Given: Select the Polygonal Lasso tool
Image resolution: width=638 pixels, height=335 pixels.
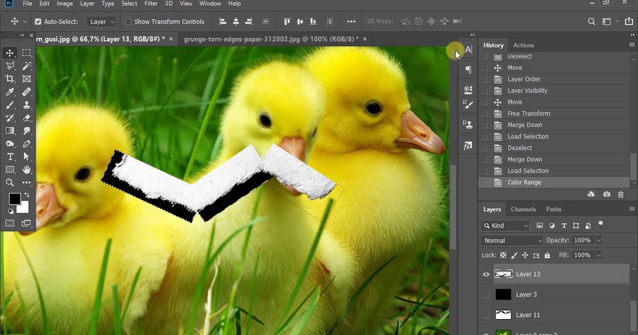Looking at the screenshot, I should 10,66.
